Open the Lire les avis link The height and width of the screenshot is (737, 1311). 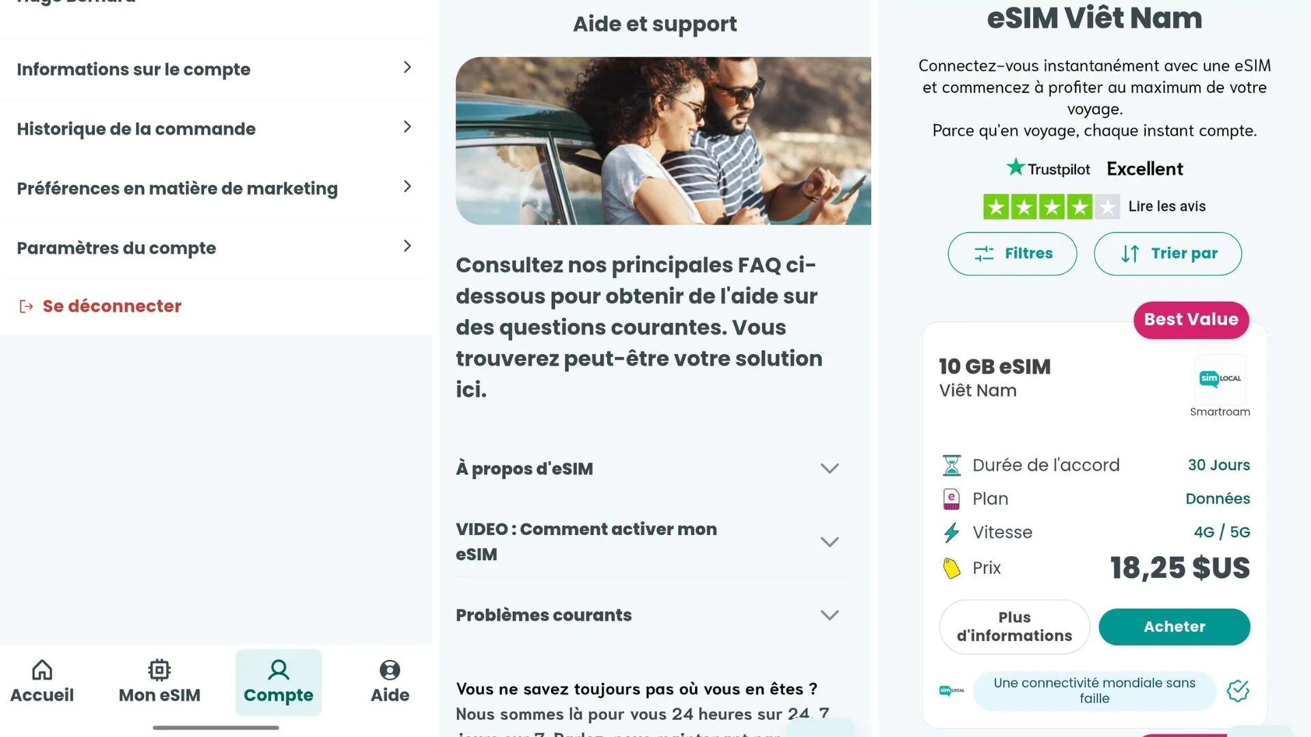[1167, 206]
